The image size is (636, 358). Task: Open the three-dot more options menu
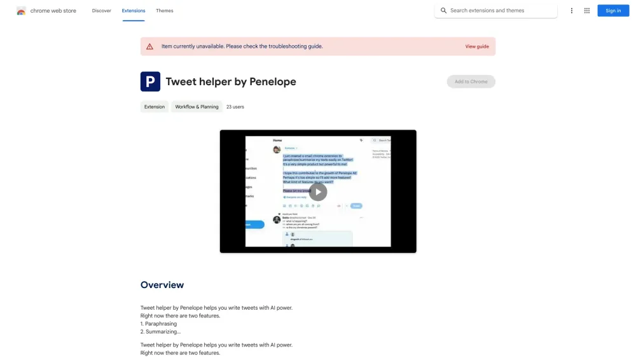point(572,11)
